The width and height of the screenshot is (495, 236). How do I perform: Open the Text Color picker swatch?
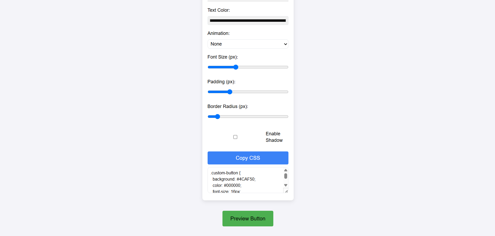click(248, 21)
